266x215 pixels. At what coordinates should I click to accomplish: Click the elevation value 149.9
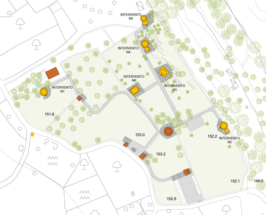pyautogui.click(x=258, y=181)
